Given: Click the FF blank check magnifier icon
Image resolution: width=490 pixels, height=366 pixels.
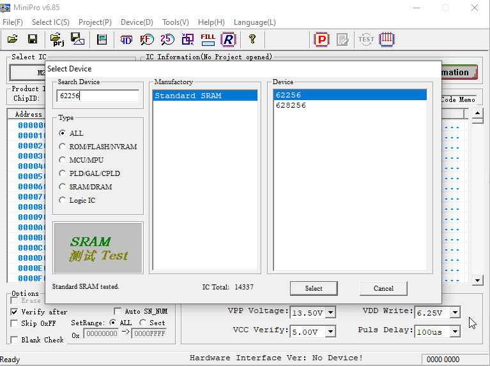Looking at the screenshot, I should tap(147, 40).
